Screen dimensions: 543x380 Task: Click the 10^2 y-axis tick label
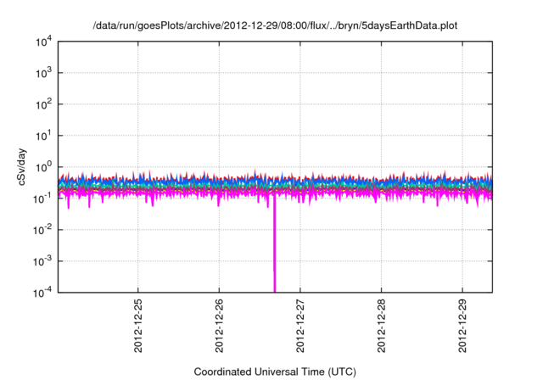[44, 104]
